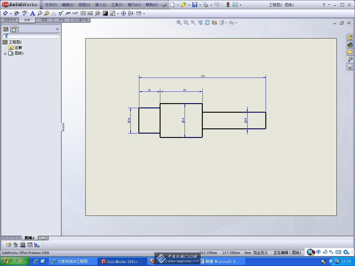The image size is (355, 266).
Task: Select the Geometric Tolerance tool
Action: (83, 13)
